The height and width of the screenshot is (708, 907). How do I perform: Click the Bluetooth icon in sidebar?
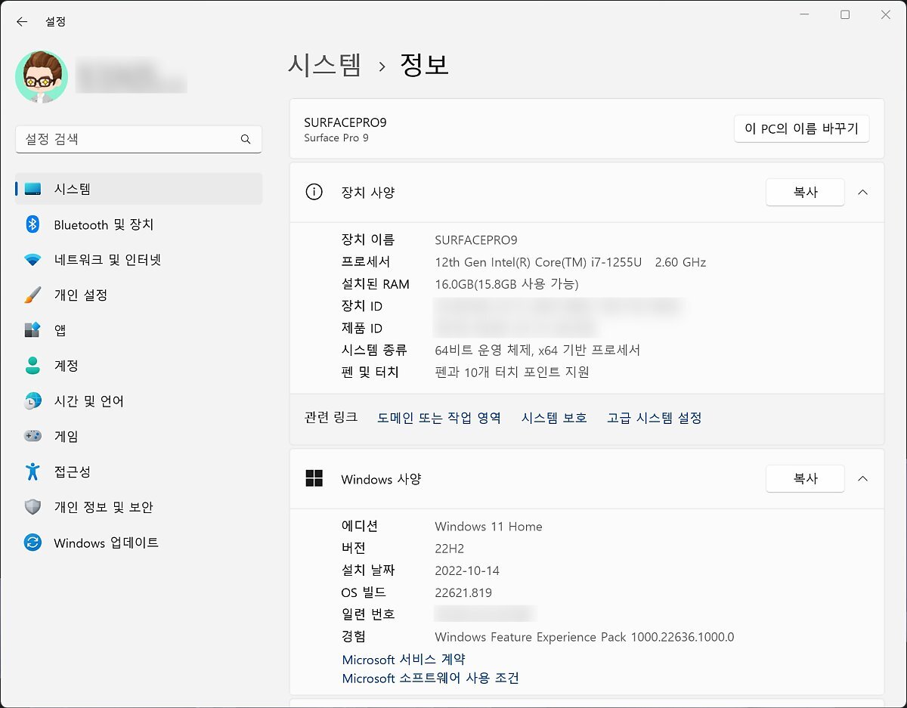click(33, 224)
